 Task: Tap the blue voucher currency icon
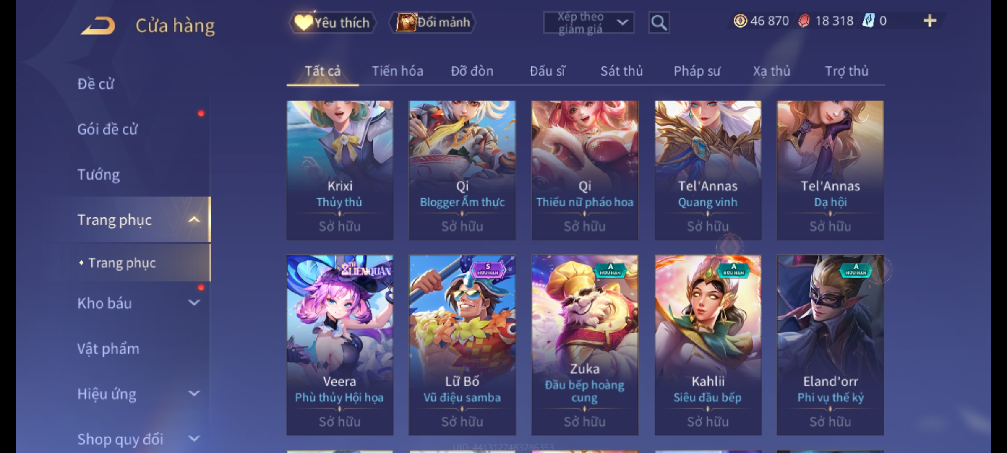tap(868, 21)
